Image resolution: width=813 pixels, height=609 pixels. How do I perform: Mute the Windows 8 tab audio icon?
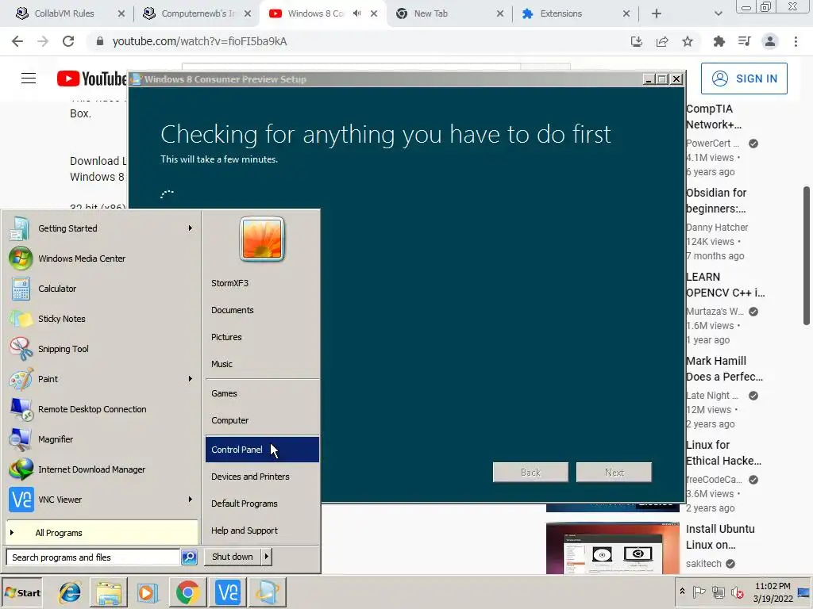click(x=356, y=13)
